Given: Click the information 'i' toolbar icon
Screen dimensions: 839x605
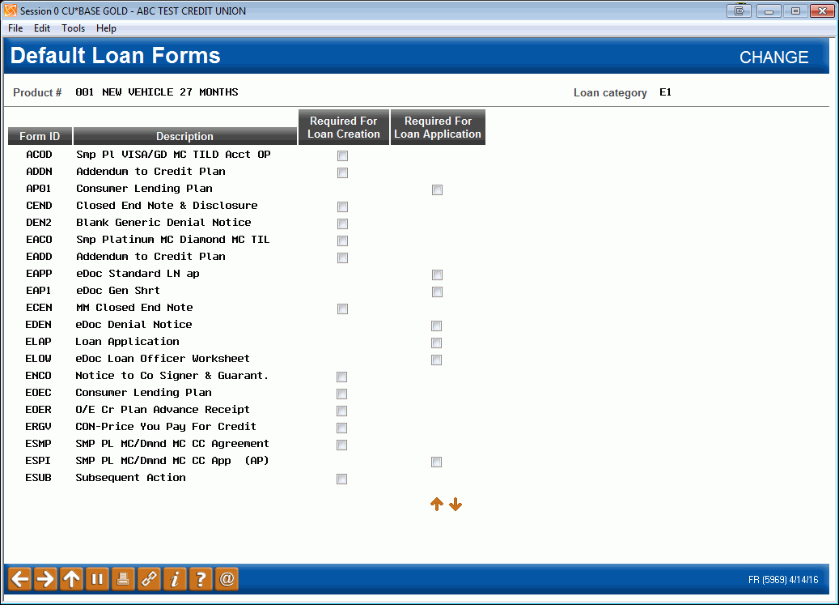Looking at the screenshot, I should 175,579.
